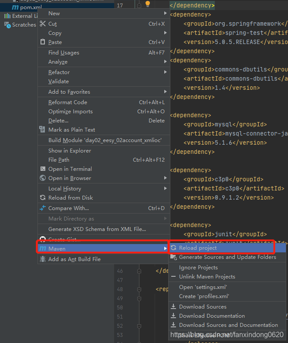Open 'settings.xml' from Maven submenu
Image resolution: width=288 pixels, height=343 pixels.
click(x=227, y=287)
